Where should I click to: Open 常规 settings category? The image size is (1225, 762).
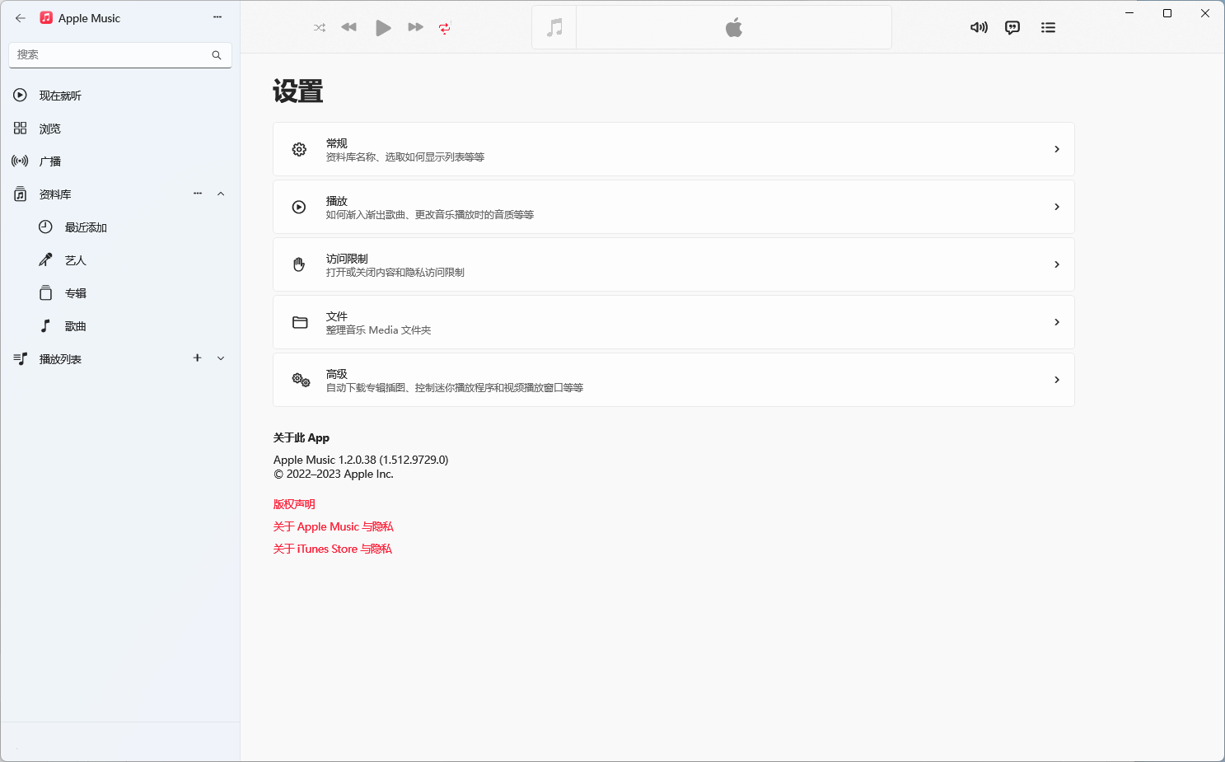(x=673, y=149)
